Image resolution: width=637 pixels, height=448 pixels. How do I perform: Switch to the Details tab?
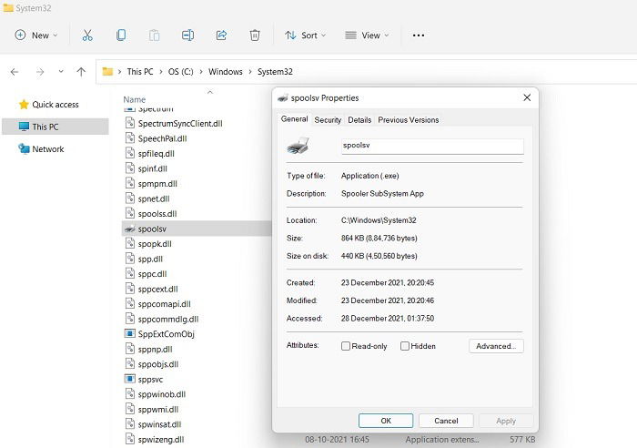[x=359, y=120]
